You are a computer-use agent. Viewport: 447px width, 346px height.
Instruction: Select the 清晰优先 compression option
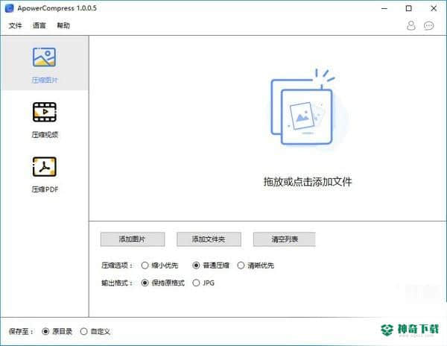point(256,265)
